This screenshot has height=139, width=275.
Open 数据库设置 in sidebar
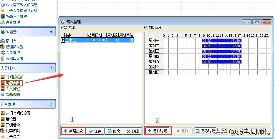click(14, 58)
